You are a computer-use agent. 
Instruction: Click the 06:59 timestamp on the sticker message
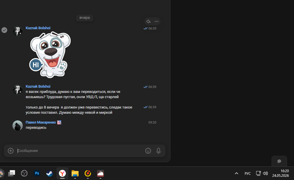[152, 28]
